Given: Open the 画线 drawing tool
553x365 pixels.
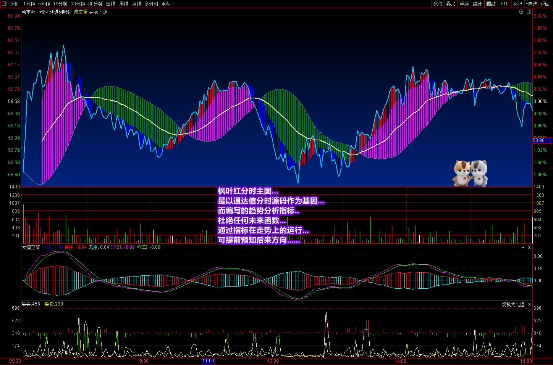Looking at the screenshot, I should click(491, 4).
